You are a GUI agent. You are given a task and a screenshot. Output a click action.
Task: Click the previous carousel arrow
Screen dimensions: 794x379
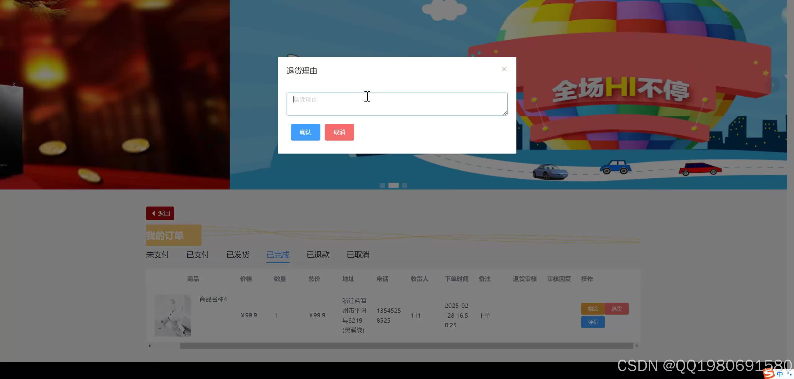click(x=14, y=85)
